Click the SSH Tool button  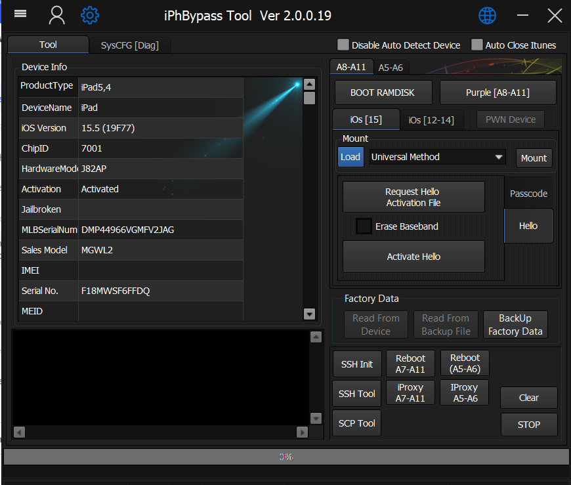point(357,394)
